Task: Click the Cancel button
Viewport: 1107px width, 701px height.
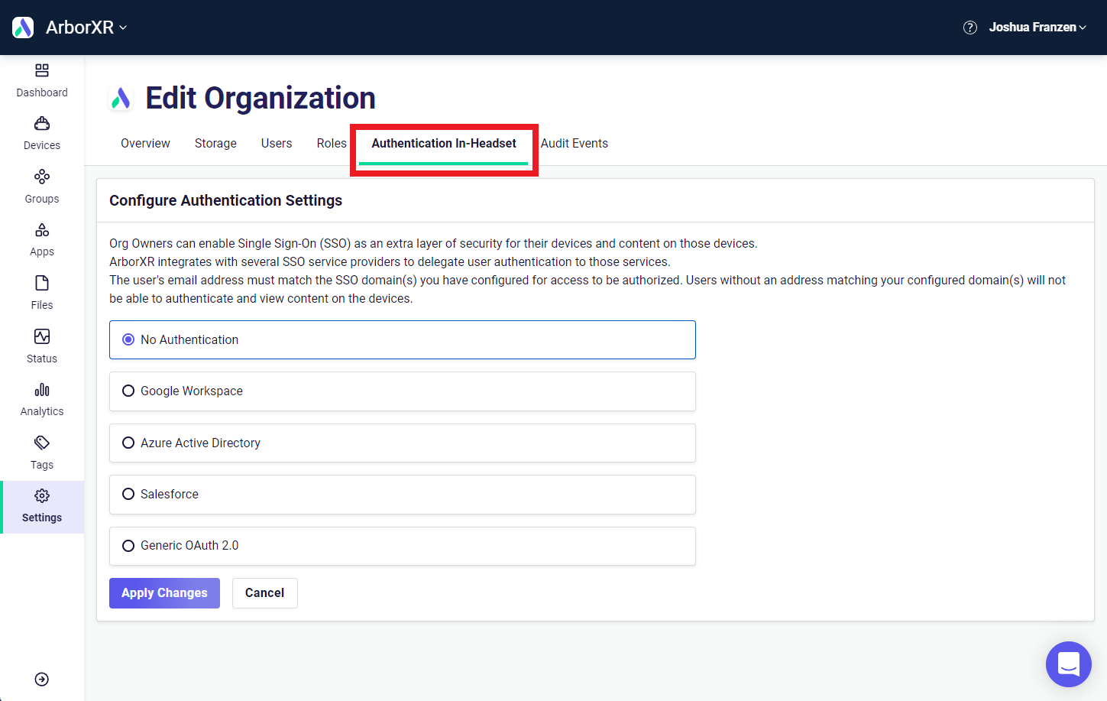Action: point(264,593)
